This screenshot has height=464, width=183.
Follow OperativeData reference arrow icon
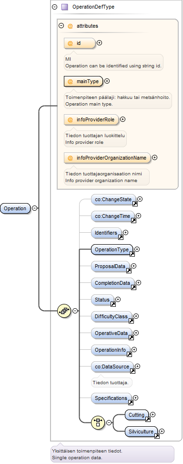132,337
